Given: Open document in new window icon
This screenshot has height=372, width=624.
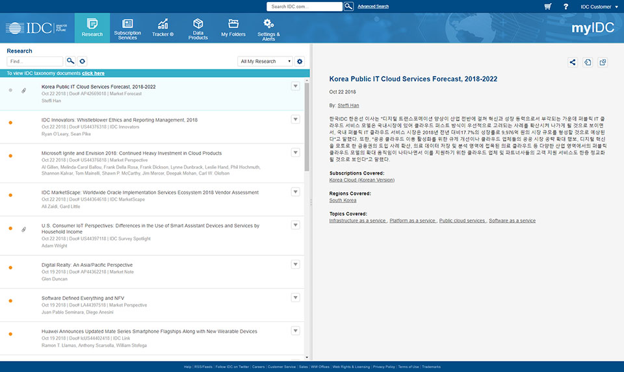Looking at the screenshot, I should [x=603, y=62].
